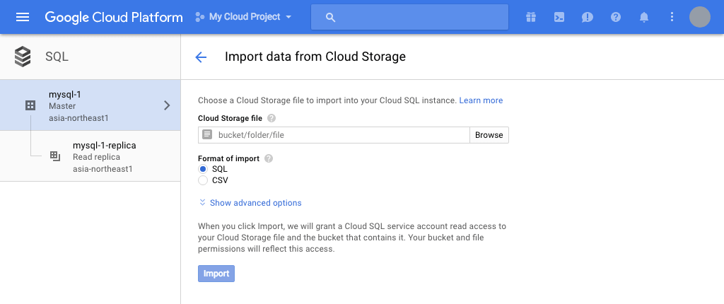Viewport: 724px width, 304px height.
Task: Expand mysql-1 with the chevron arrow
Action: coord(167,106)
